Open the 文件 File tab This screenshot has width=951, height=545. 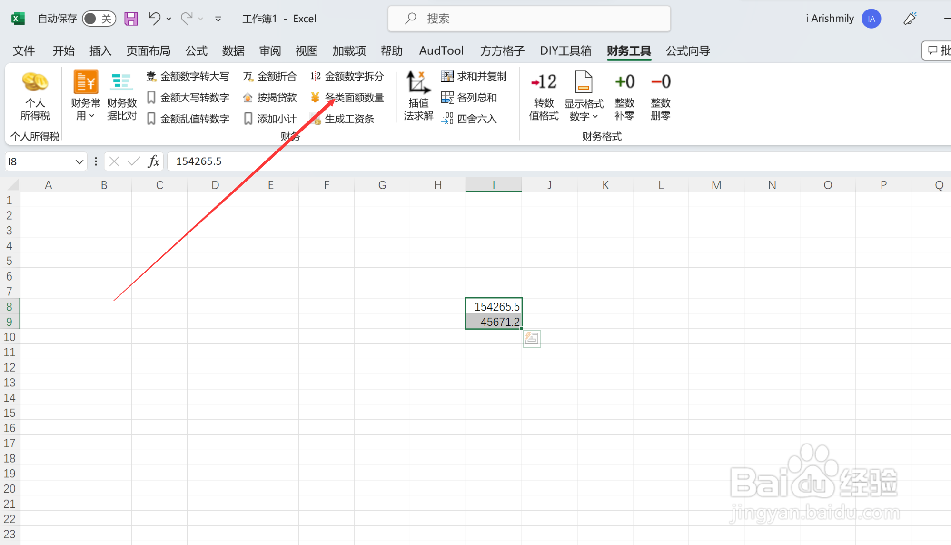click(x=24, y=51)
